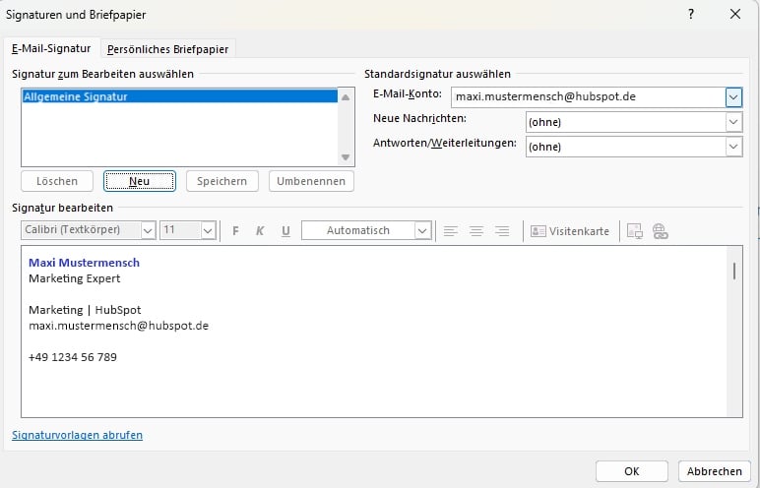
Task: Click the Marketing | HubSpot line
Action: pyautogui.click(x=85, y=310)
